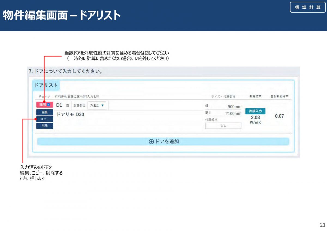The width and height of the screenshot is (327, 231).
Task: Click the D1 door symbol label
Action: click(59, 105)
